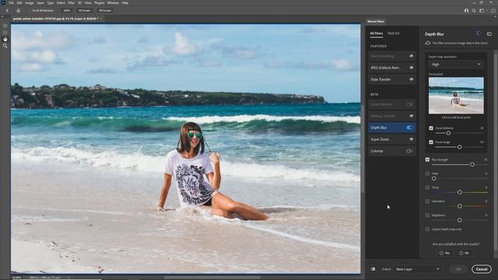Click the Focal point preview thumbnail
The height and width of the screenshot is (280, 498).
pyautogui.click(x=456, y=96)
